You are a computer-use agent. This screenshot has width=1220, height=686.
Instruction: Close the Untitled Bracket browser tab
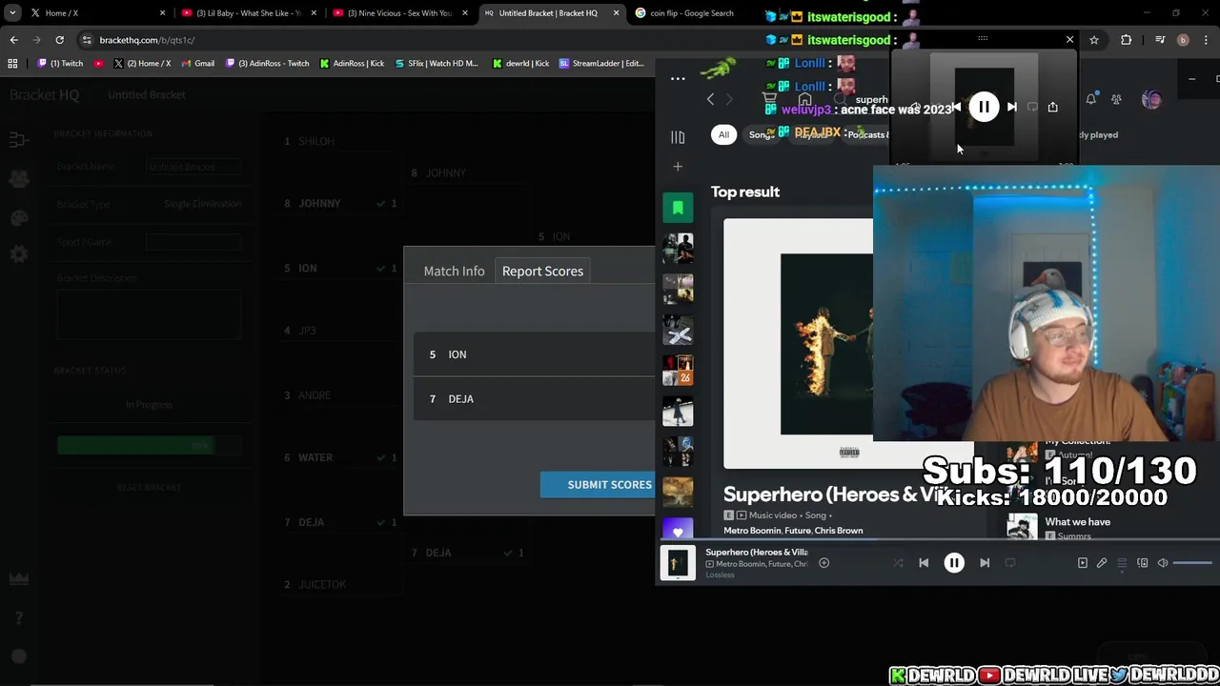pos(616,13)
